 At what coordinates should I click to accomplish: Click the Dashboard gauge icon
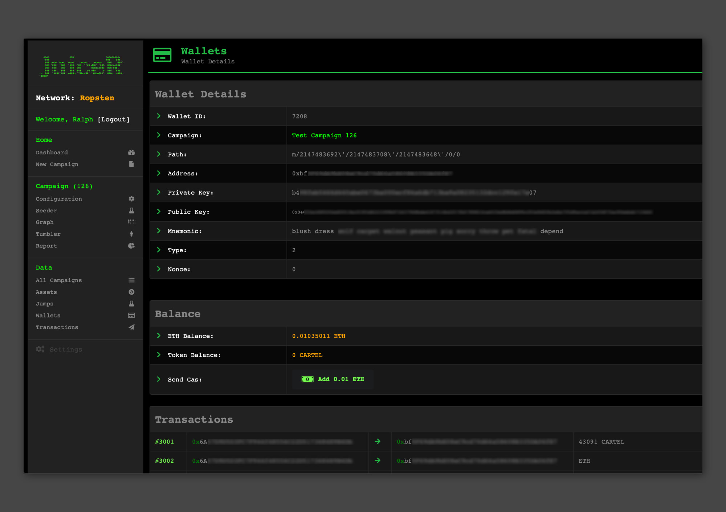tap(131, 153)
